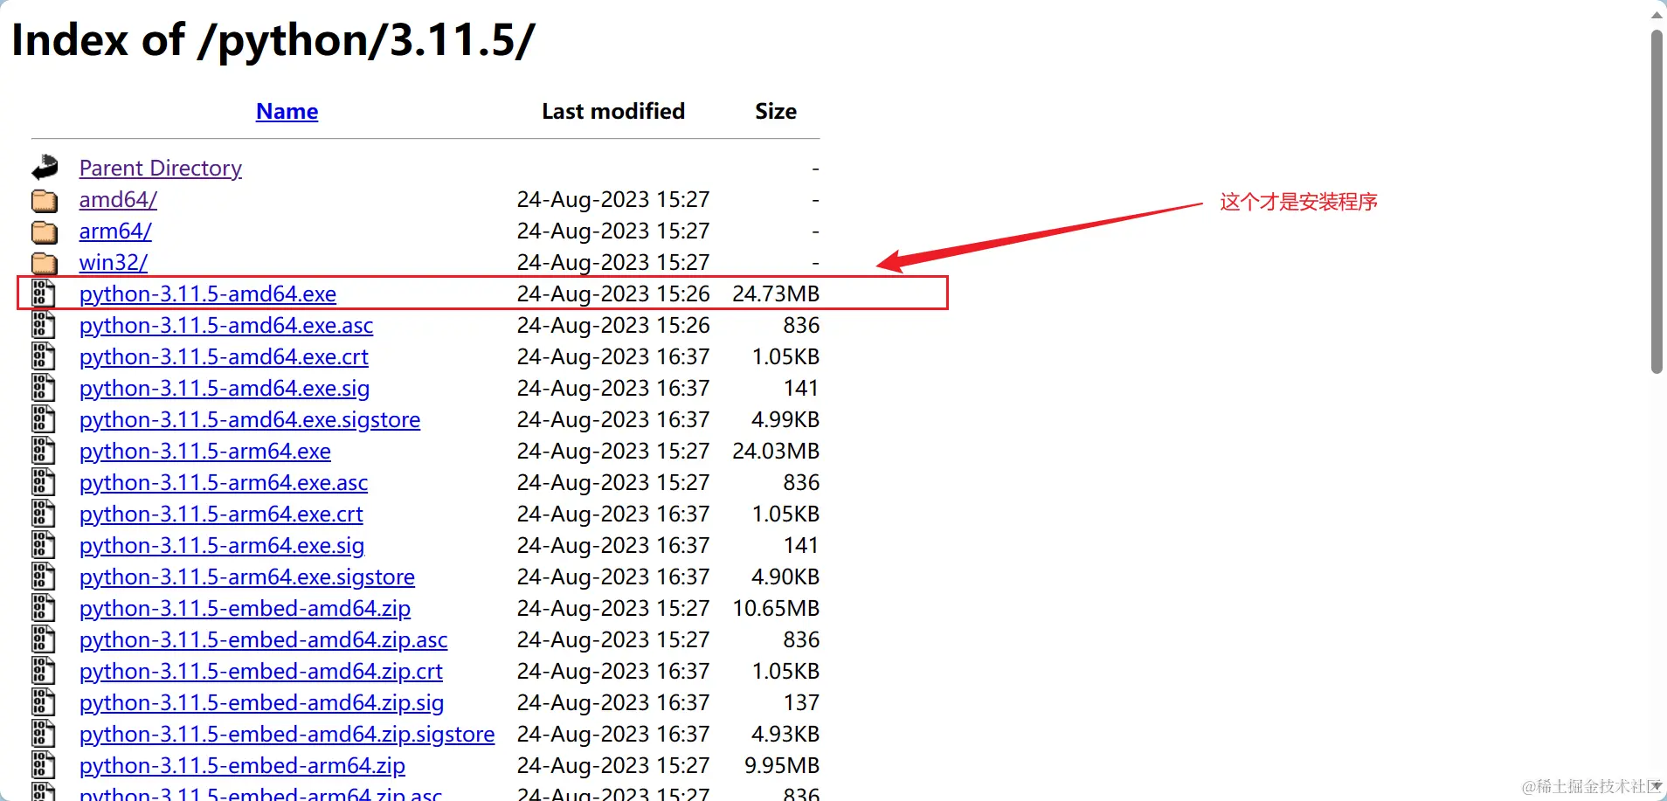Click file icon beside python-3.11.5-amd64.exe.sig
1667x801 pixels.
coord(44,388)
